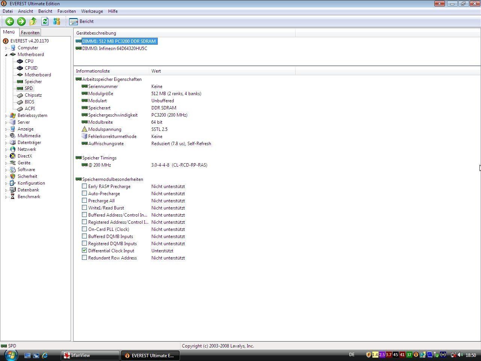481x361 pixels.
Task: Click the Benchmark hourglass icon
Action: pyautogui.click(x=13, y=197)
